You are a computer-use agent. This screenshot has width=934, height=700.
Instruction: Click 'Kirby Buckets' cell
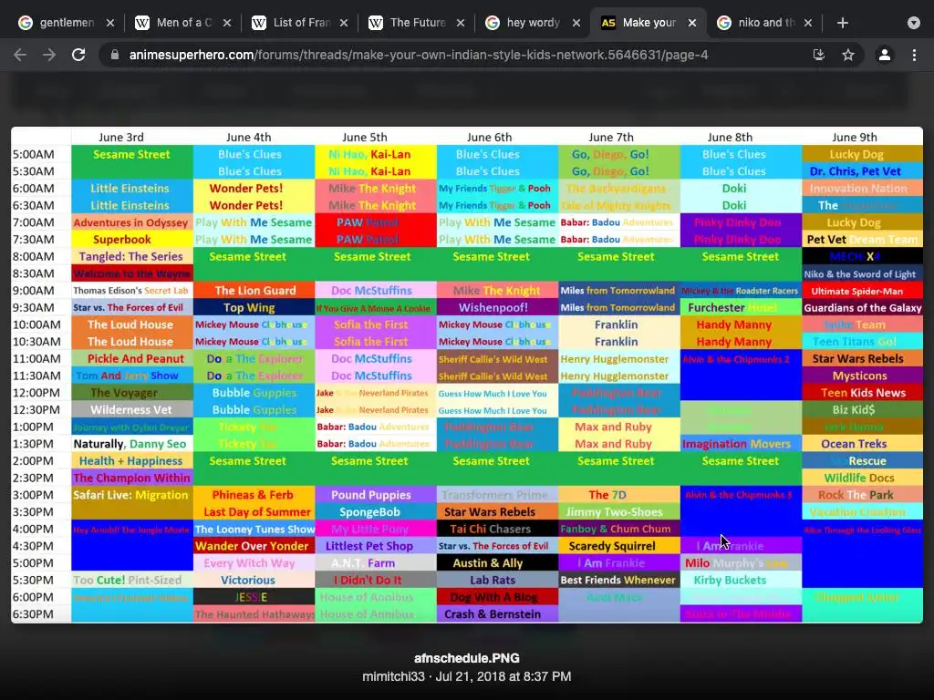[x=741, y=581]
